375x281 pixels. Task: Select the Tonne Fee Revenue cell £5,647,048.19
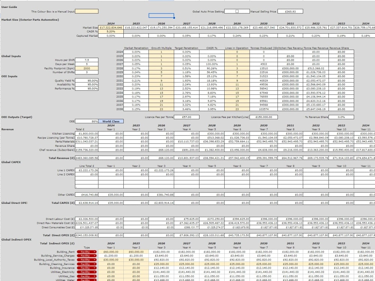316,109
